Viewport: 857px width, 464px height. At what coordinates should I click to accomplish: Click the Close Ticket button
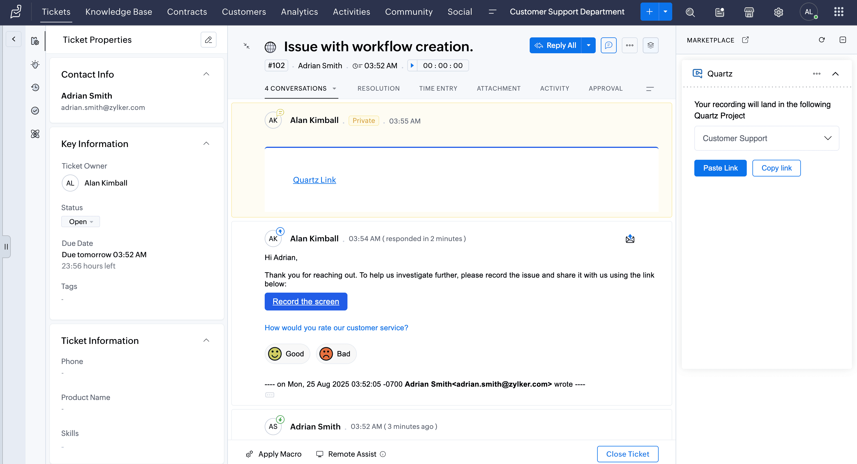click(627, 454)
